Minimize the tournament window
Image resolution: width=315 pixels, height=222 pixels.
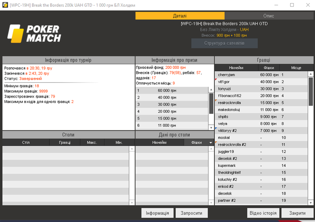(276, 5)
